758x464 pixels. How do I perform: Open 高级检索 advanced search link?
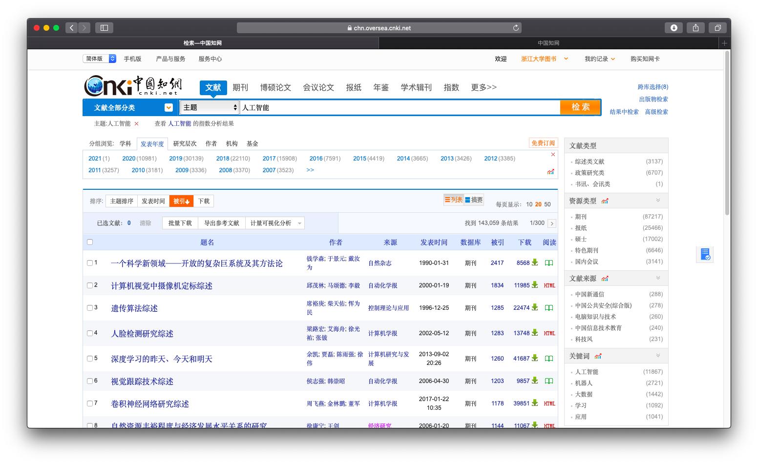pos(657,111)
